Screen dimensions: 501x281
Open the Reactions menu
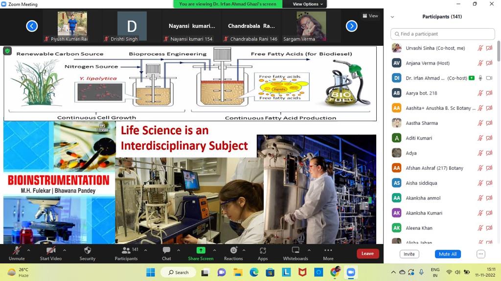[233, 253]
